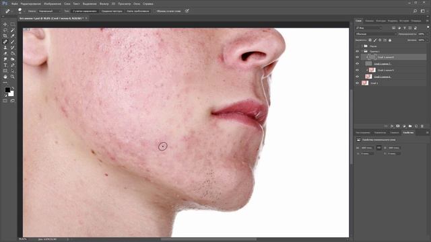Image resolution: width=431 pixels, height=242 pixels.
Task: Toggle Quick Mask mode
Action: pos(5,101)
